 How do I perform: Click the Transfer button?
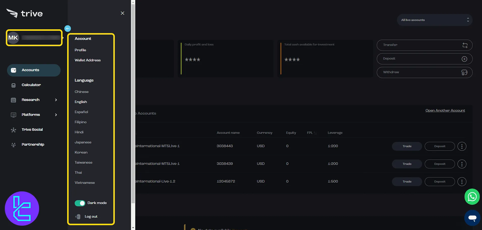[x=424, y=45]
